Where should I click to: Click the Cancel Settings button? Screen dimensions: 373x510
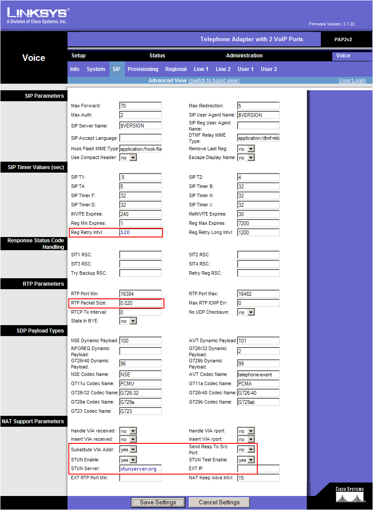(219, 502)
